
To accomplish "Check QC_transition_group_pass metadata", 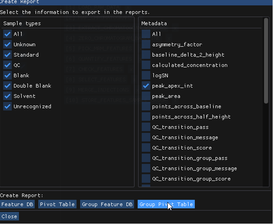I will 146,158.
